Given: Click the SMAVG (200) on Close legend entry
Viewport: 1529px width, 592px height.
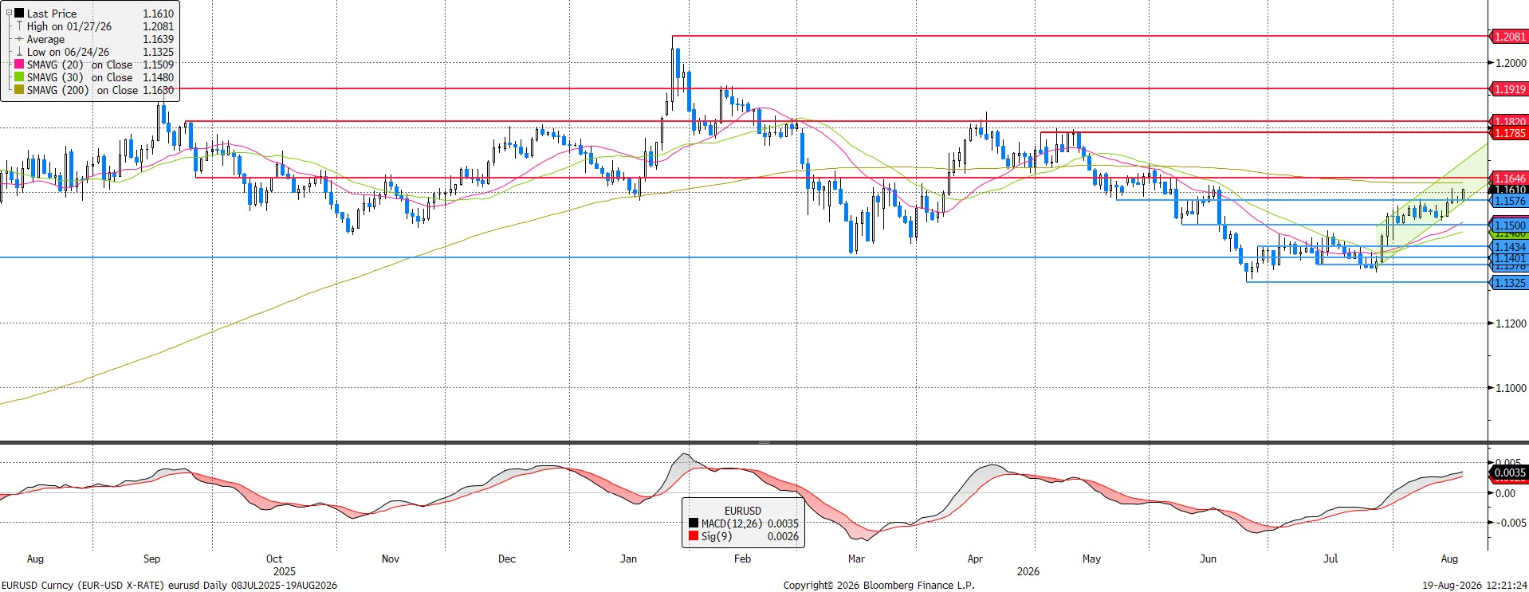Looking at the screenshot, I should tap(94, 90).
